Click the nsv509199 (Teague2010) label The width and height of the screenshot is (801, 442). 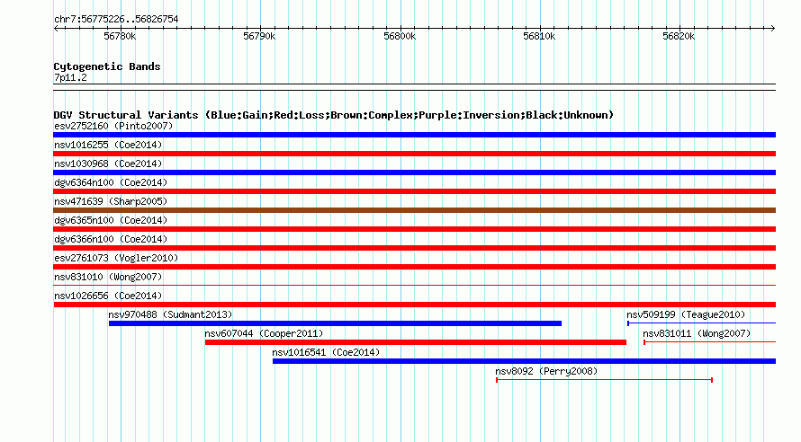point(686,314)
